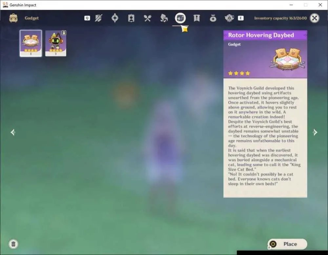Select the Rotor Hovering Daybed item thumbnail
The image size is (328, 255).
tap(31, 43)
